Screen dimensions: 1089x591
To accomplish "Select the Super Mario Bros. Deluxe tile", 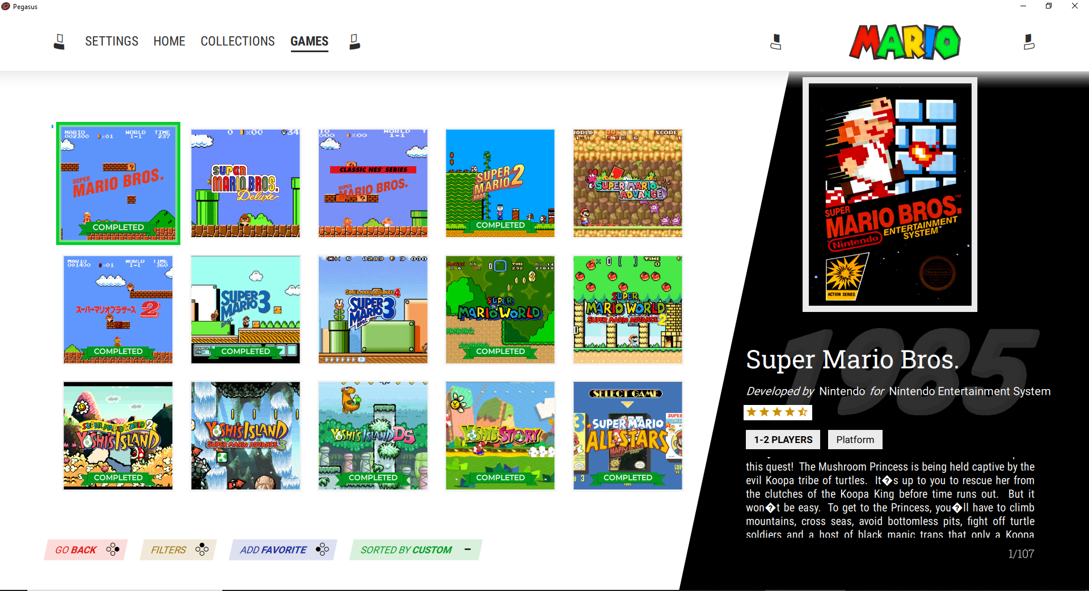I will coord(246,183).
